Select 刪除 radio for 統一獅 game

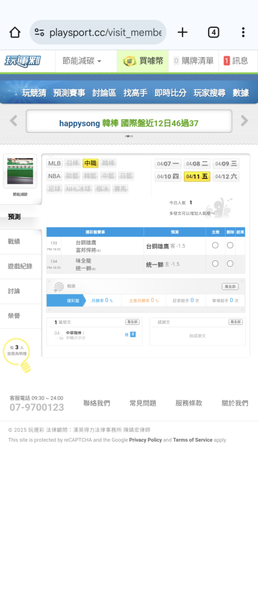click(x=230, y=263)
